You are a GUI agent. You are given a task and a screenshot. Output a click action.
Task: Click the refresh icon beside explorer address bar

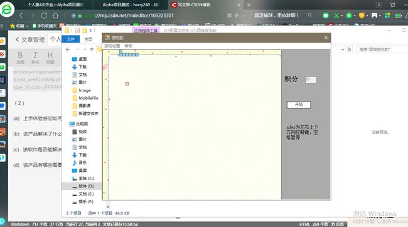pos(349,50)
